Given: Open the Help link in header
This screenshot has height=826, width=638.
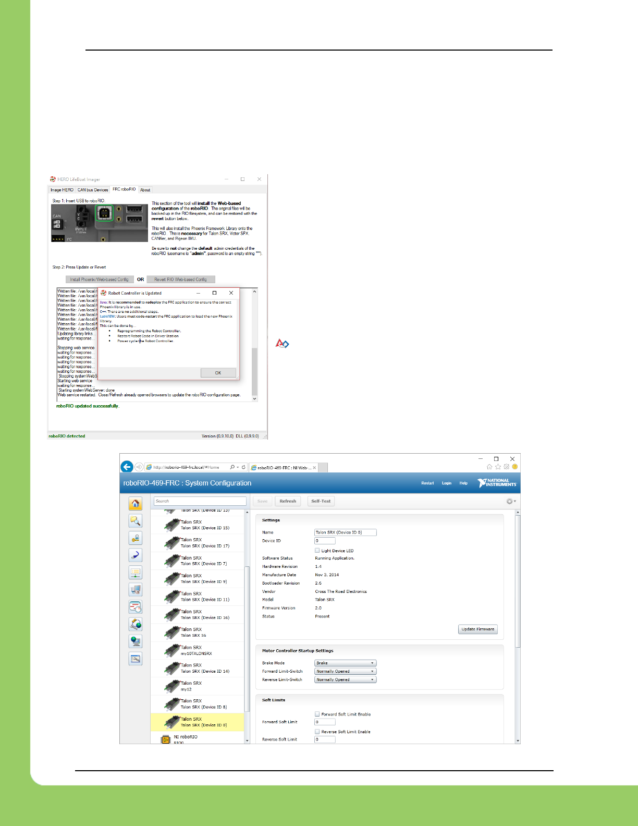Looking at the screenshot, I should [463, 483].
